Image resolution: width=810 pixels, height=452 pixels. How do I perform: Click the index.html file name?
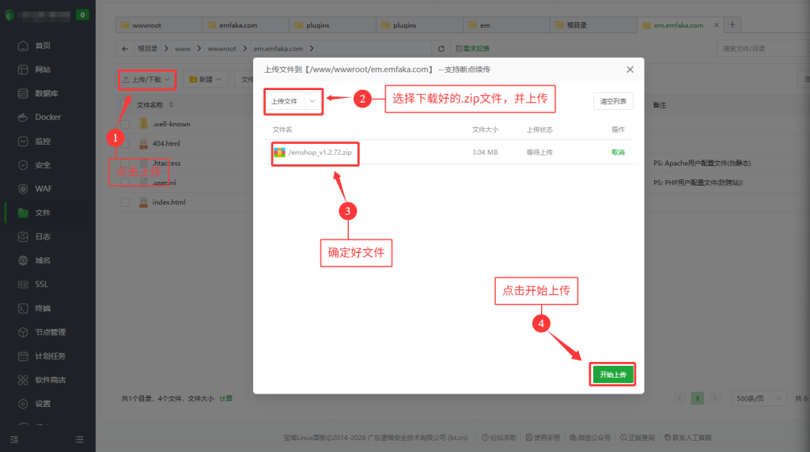[x=169, y=202]
